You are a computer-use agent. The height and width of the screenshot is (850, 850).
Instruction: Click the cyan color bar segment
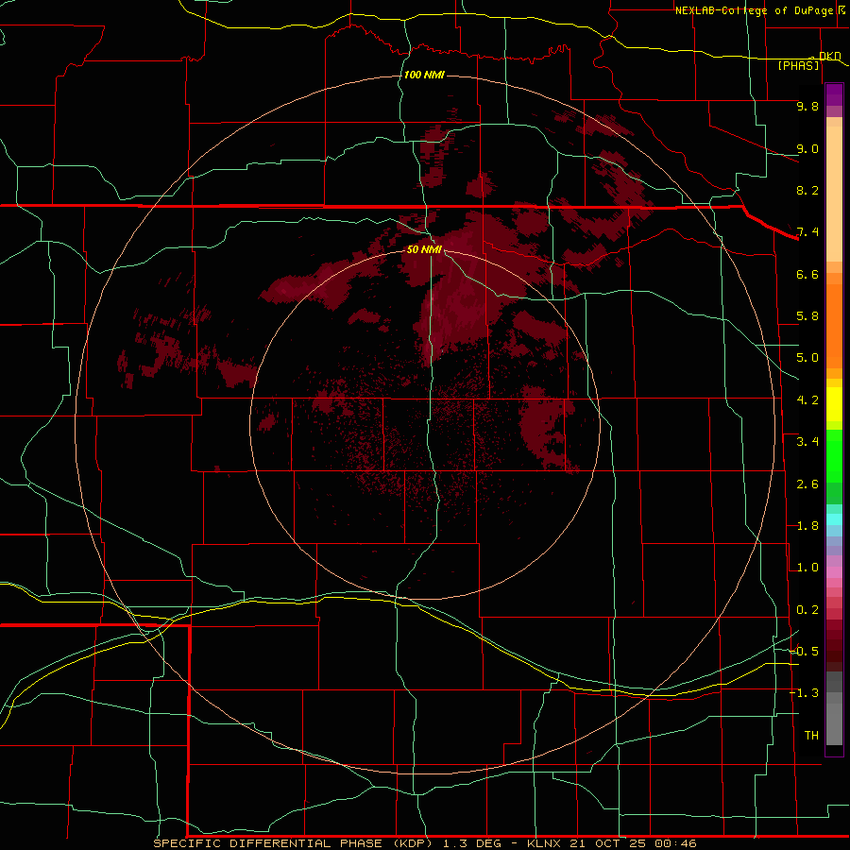tap(834, 518)
